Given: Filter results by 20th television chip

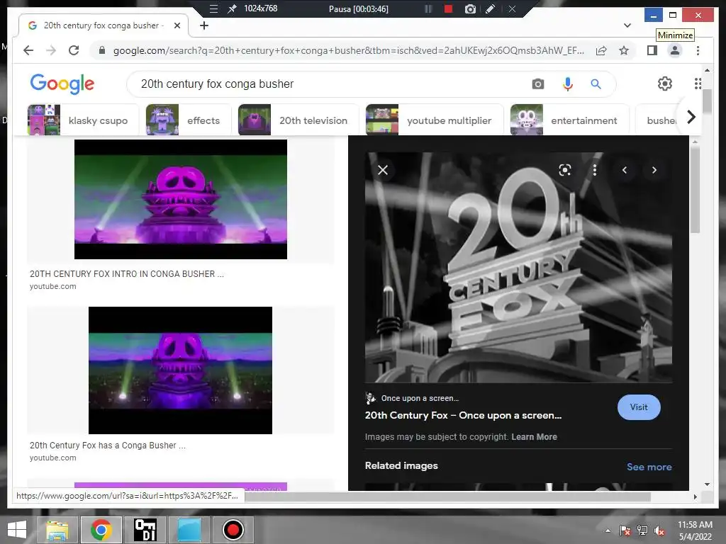Looking at the screenshot, I should (298, 120).
